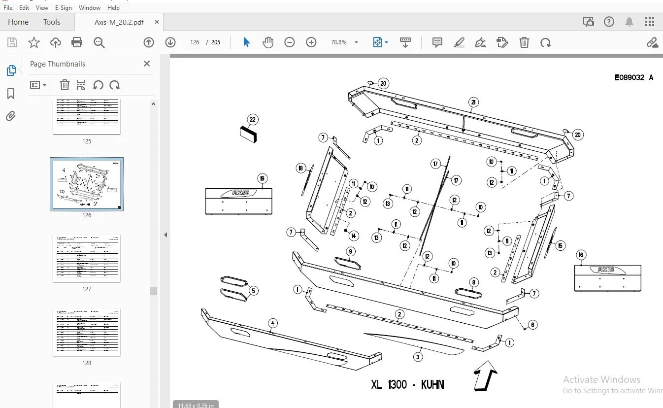The width and height of the screenshot is (663, 408).
Task: Select page 127 thumbnail
Action: tap(87, 258)
